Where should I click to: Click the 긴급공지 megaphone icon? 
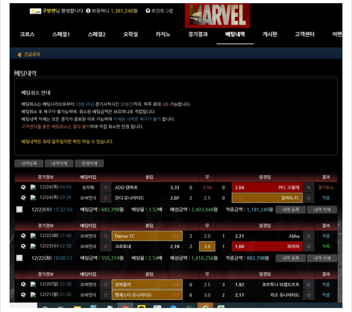click(x=20, y=55)
